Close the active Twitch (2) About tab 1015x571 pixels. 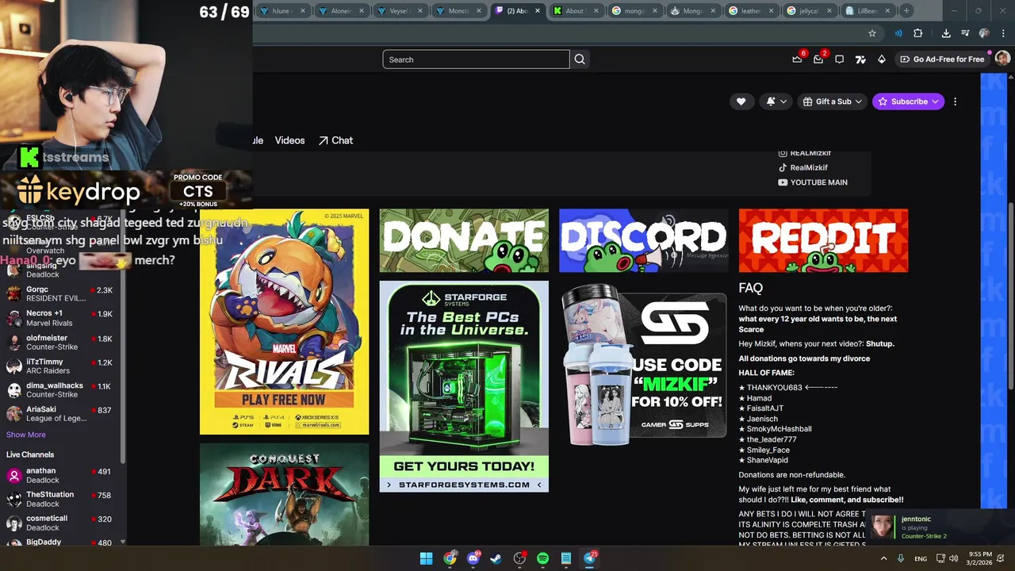pyautogui.click(x=538, y=11)
